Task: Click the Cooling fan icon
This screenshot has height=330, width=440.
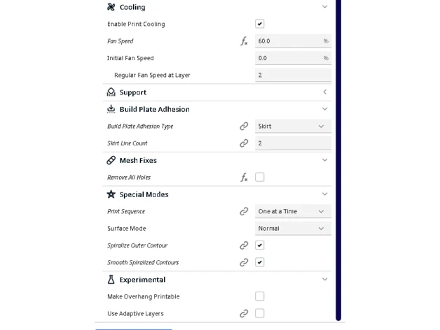Action: click(x=111, y=7)
